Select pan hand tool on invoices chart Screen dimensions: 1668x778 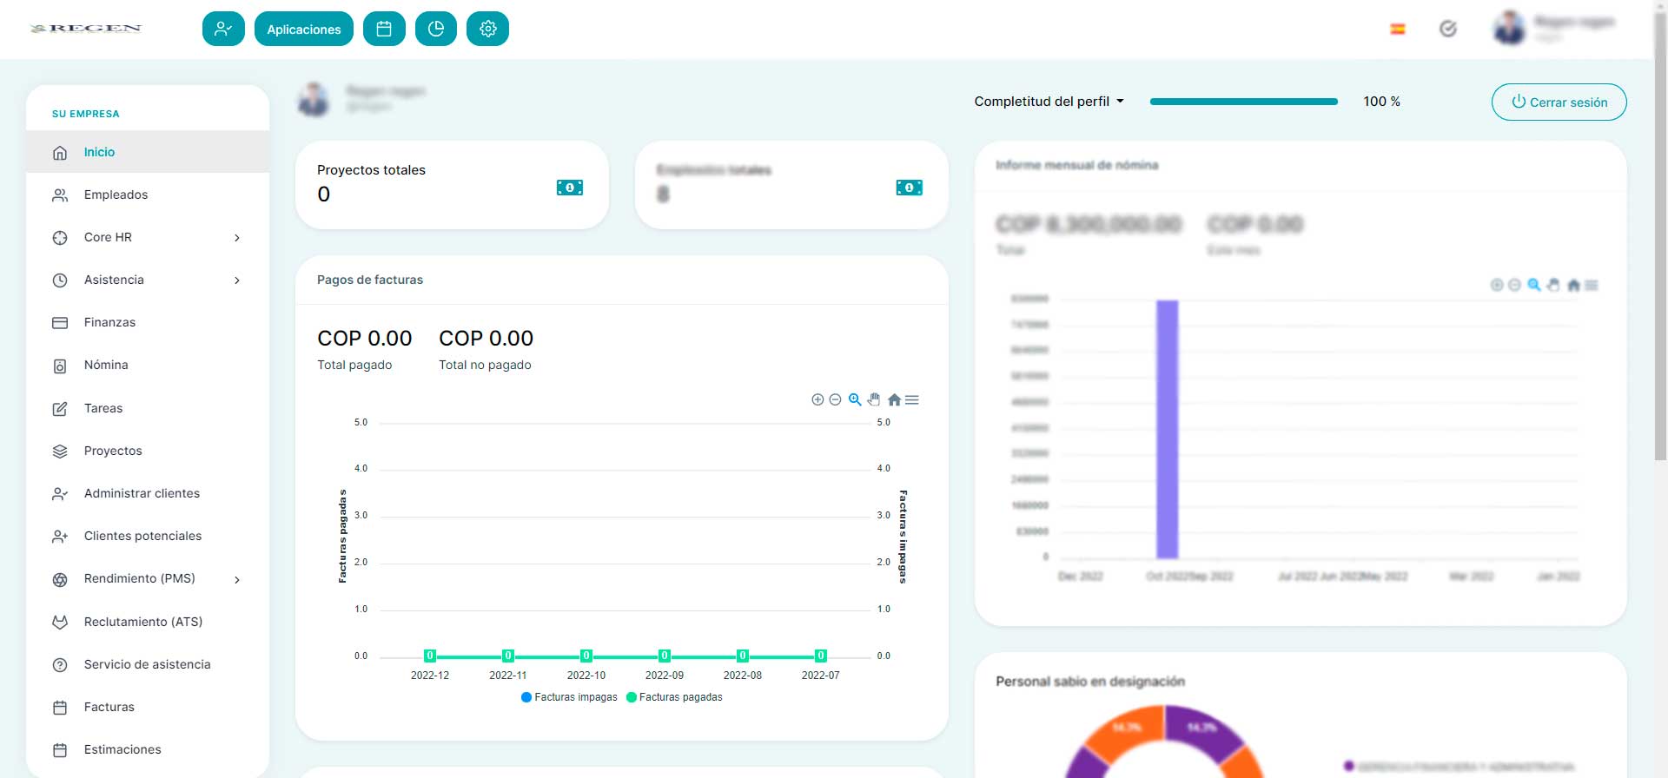click(x=874, y=399)
